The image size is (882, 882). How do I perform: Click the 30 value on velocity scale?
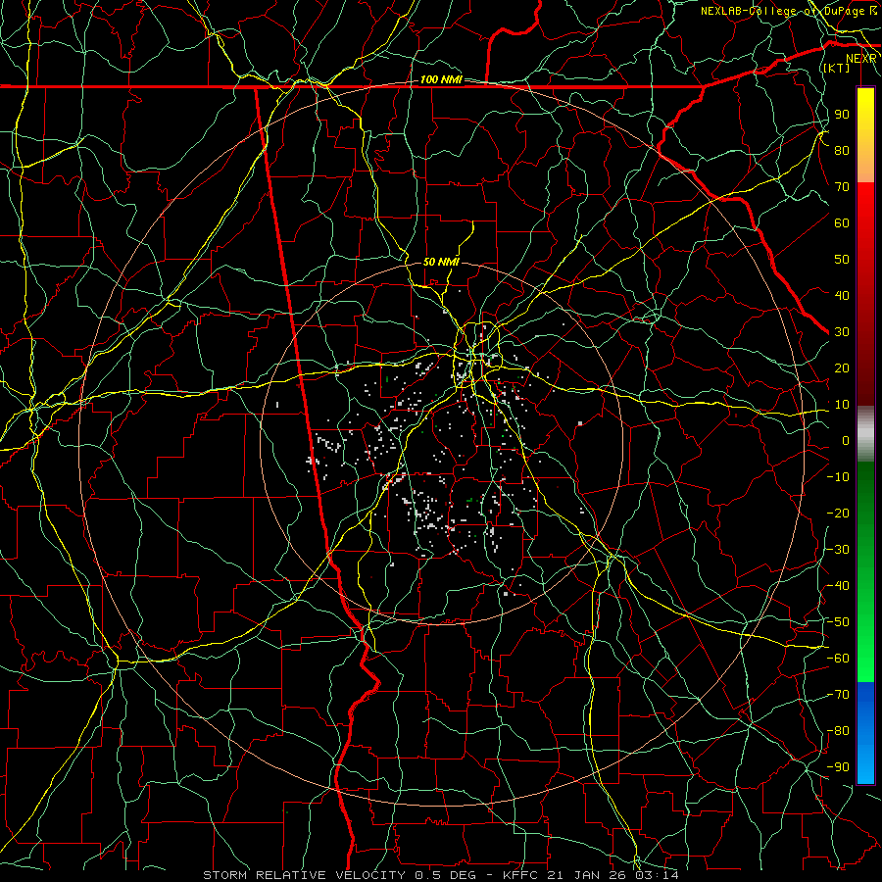(x=842, y=332)
